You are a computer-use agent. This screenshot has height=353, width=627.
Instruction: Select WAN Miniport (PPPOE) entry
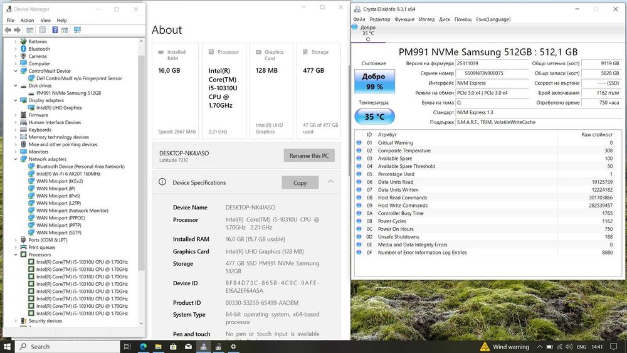pyautogui.click(x=61, y=218)
